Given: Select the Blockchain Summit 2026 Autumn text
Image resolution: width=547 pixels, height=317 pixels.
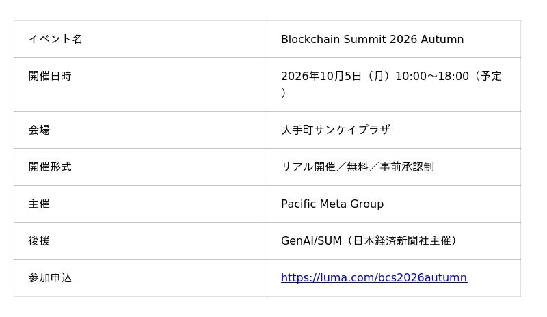Looking at the screenshot, I should pos(372,39).
